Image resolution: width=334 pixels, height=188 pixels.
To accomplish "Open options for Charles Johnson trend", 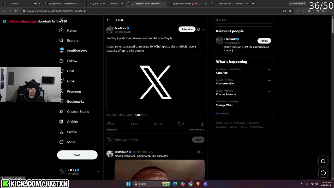I will (x=269, y=91).
